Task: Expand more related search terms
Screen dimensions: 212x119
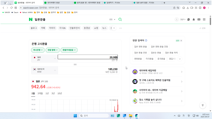Action: coord(180,59)
